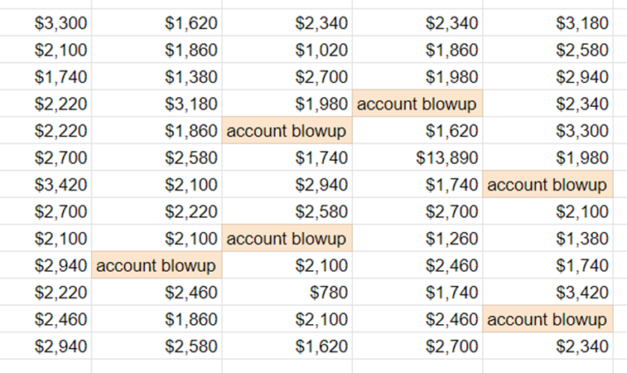The height and width of the screenshot is (373, 627).
Task: Select account blowup cell right after $1,740
Action: click(547, 185)
